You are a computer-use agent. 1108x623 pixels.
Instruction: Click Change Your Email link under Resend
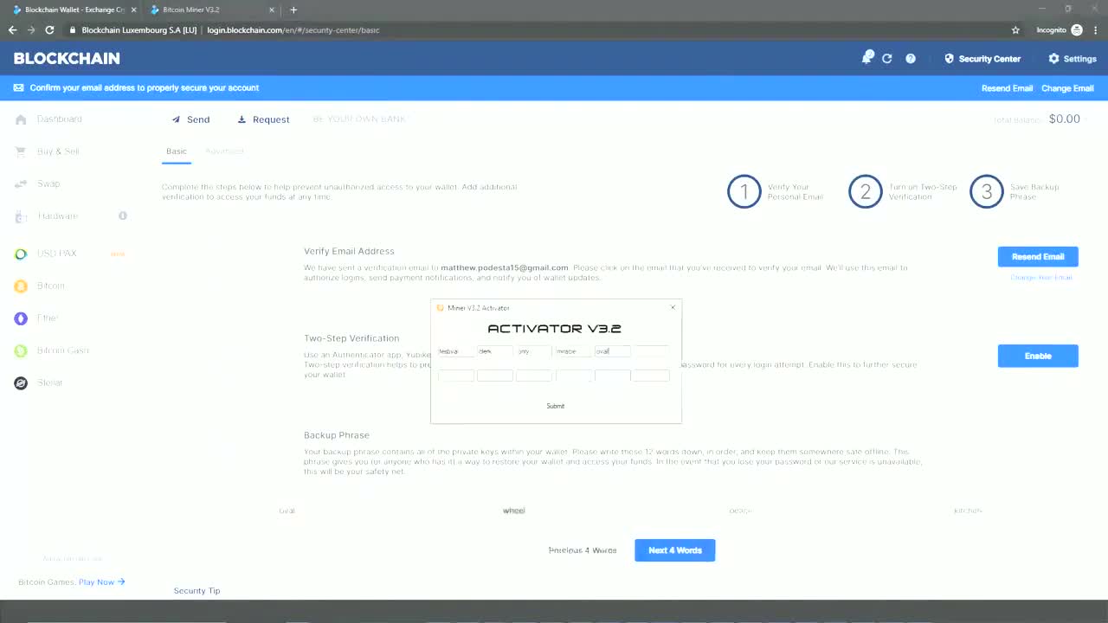click(1041, 278)
